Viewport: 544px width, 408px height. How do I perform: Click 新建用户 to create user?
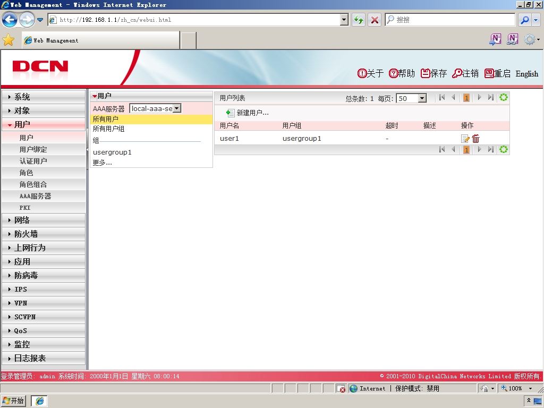pos(248,113)
